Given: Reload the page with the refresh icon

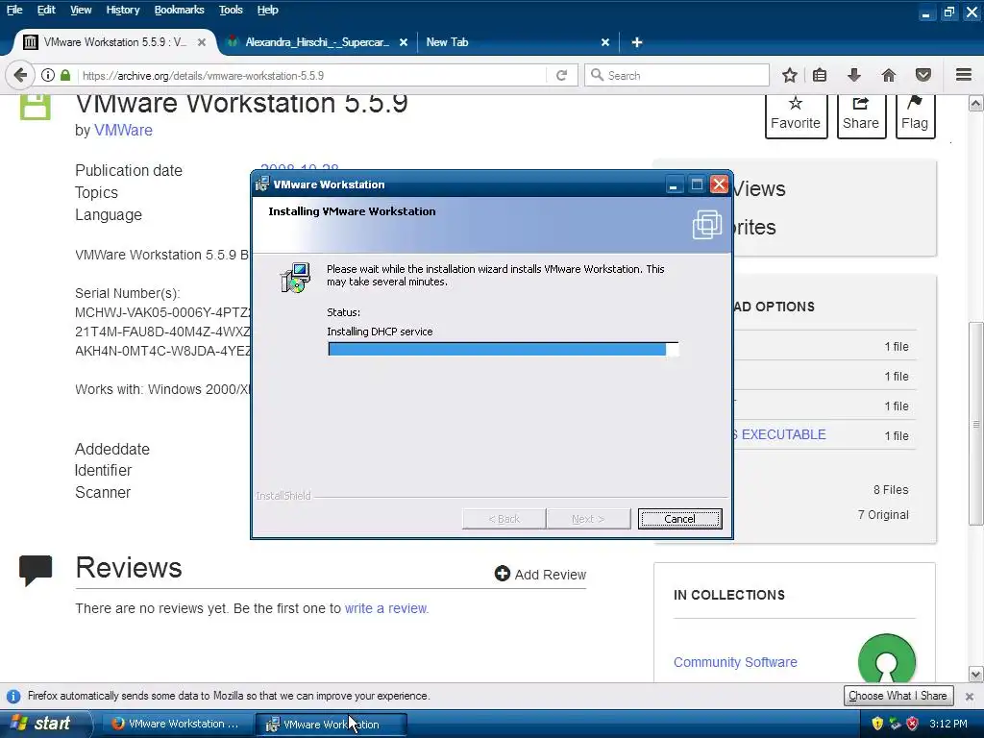Looking at the screenshot, I should 561,75.
